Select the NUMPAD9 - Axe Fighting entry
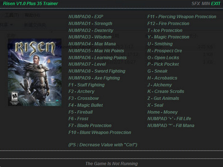This screenshot has height=167, width=223. 94,78
